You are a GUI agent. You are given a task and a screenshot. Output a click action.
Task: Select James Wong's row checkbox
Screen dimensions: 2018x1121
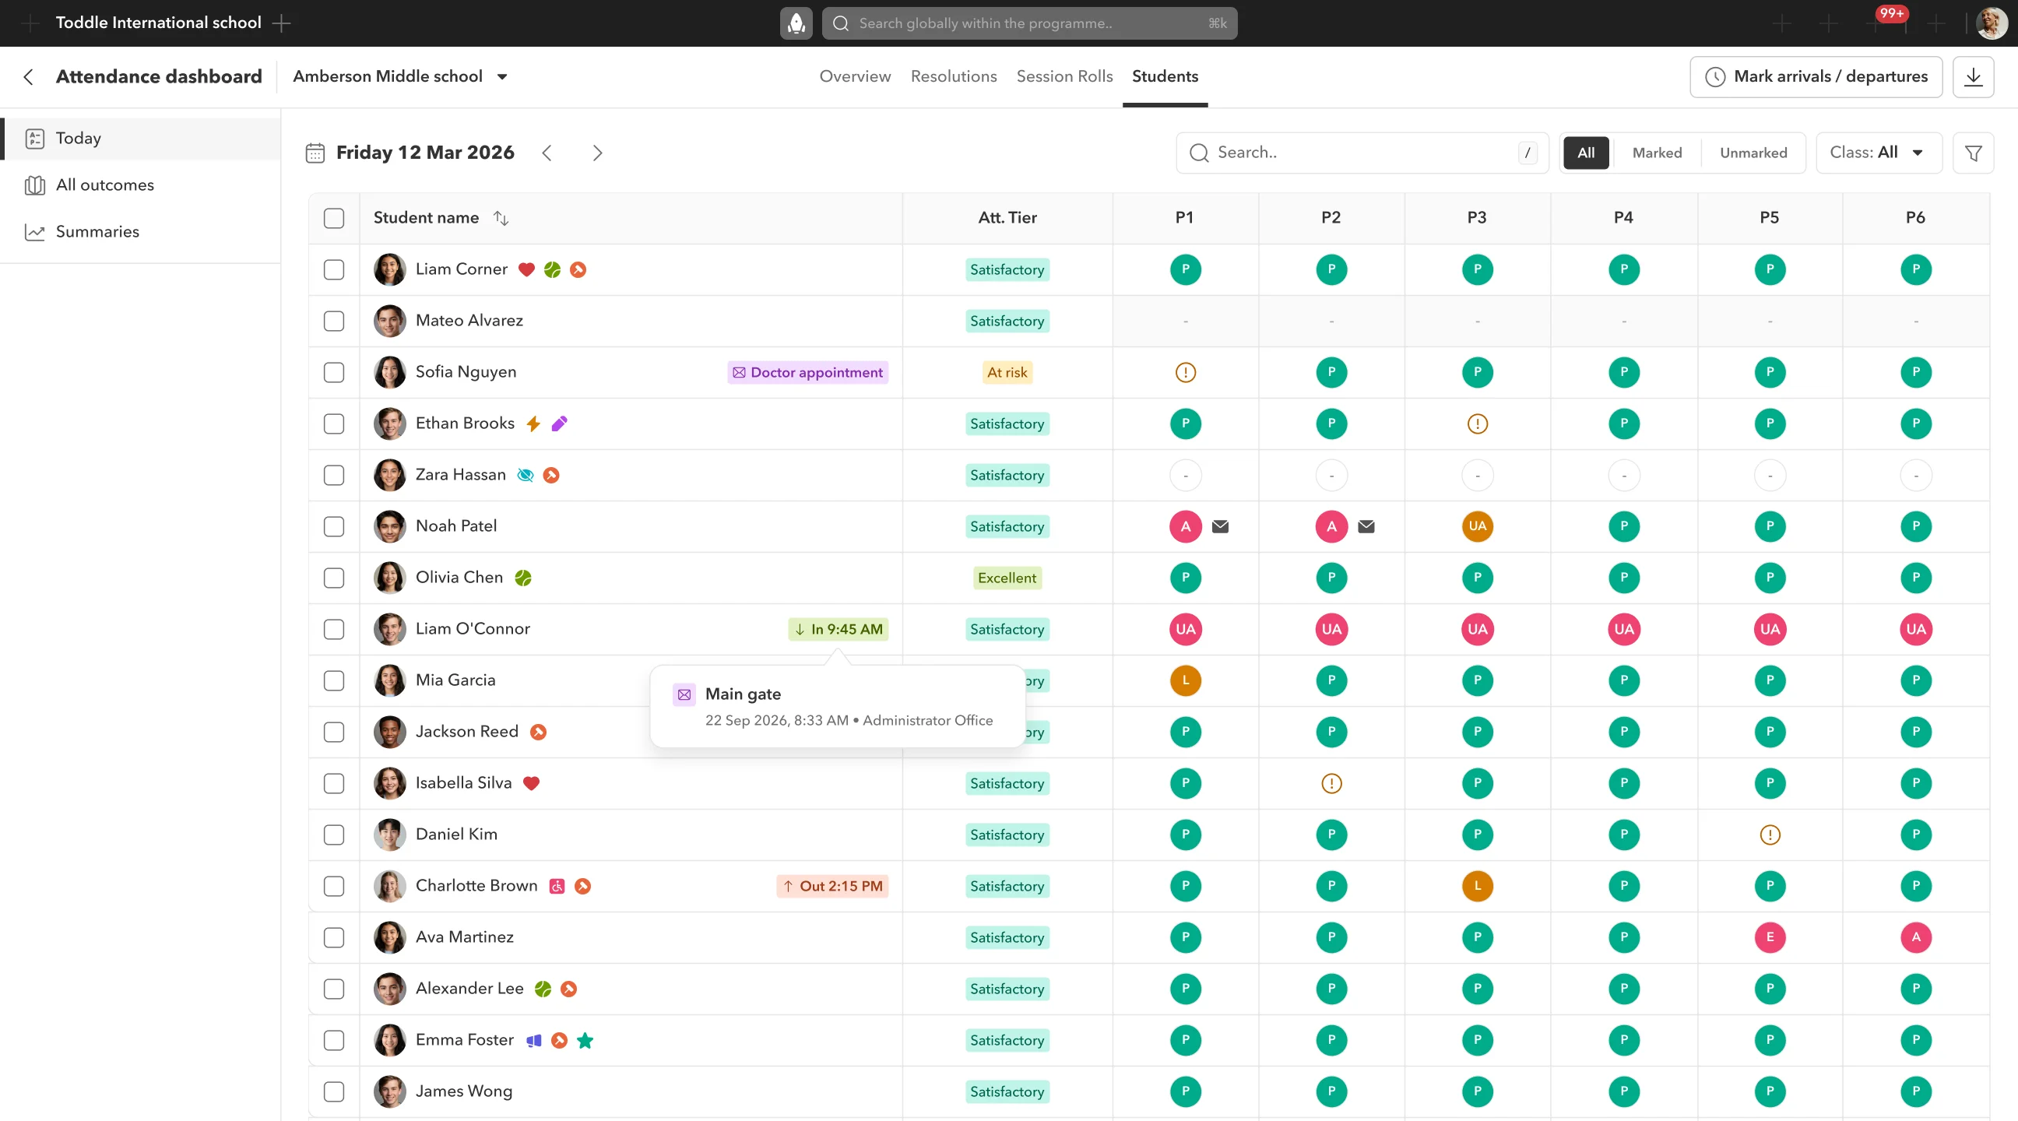tap(334, 1092)
